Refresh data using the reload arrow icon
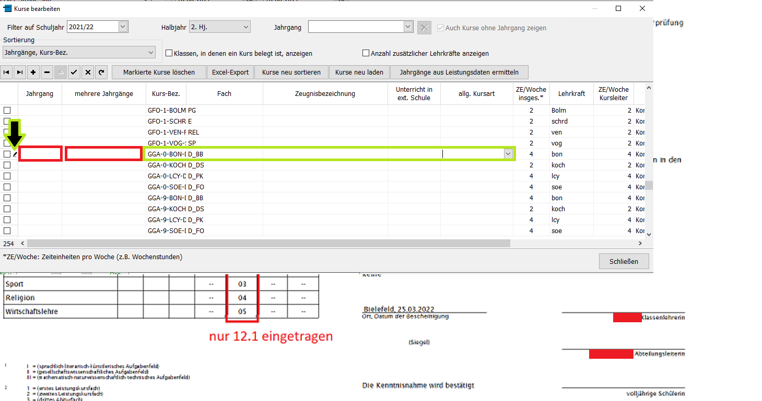This screenshot has width=762, height=401. click(x=101, y=72)
